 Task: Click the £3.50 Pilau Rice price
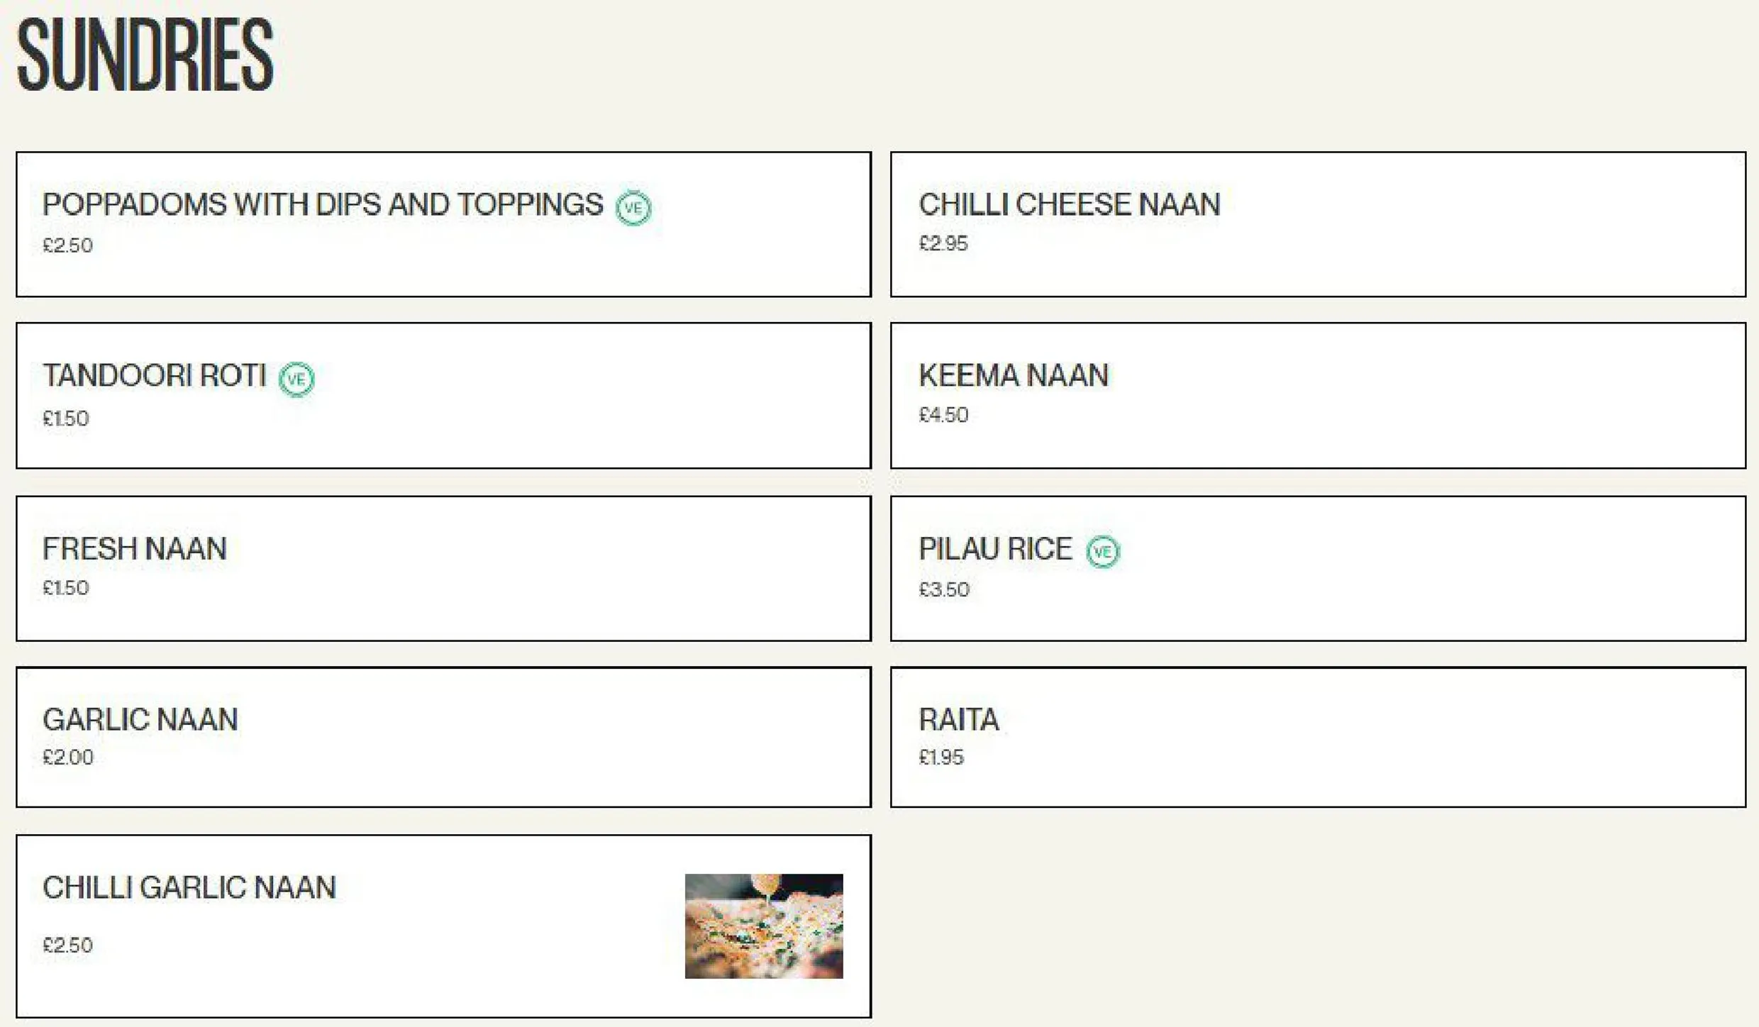[x=944, y=590]
